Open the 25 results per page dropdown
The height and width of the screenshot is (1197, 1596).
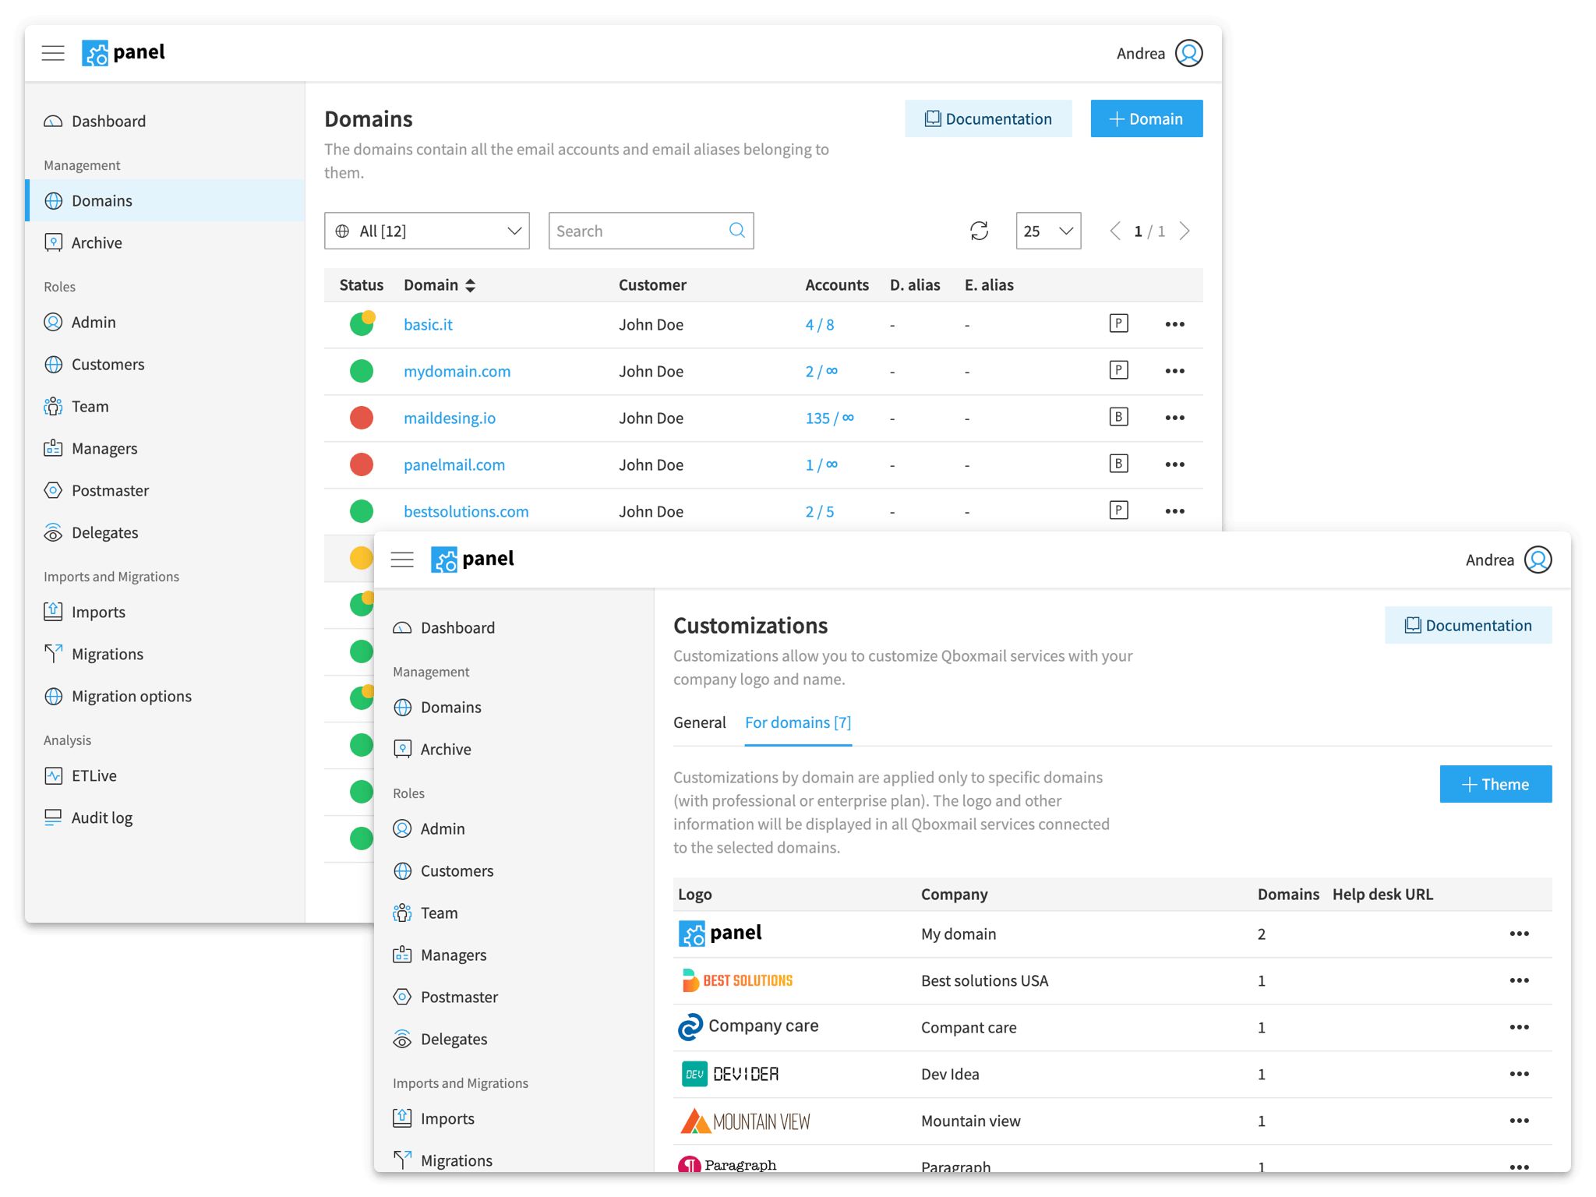pyautogui.click(x=1047, y=231)
